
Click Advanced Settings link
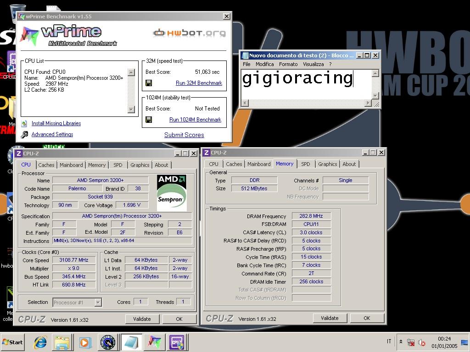coord(52,134)
